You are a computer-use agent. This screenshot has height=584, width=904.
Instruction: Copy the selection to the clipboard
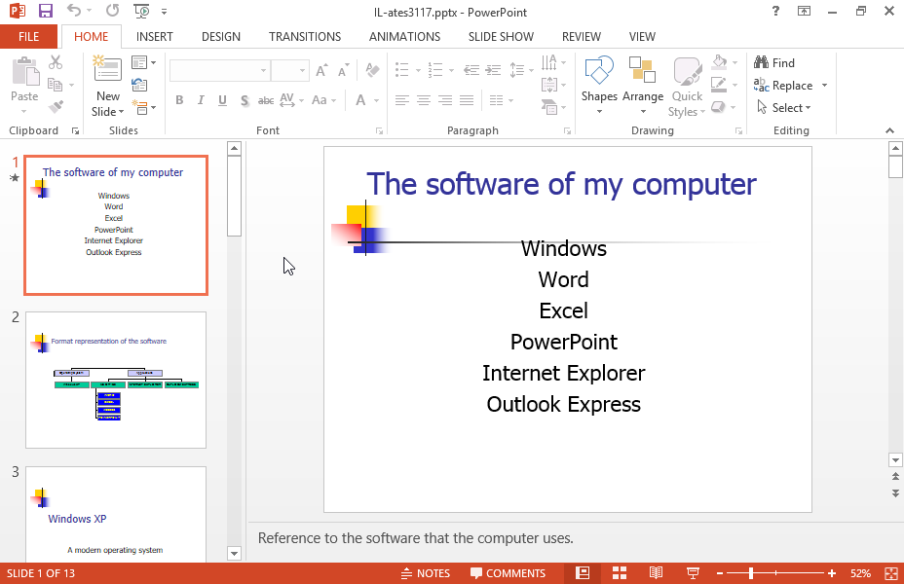pyautogui.click(x=56, y=85)
